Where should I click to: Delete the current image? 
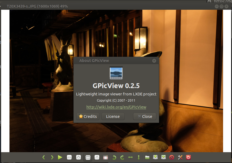click(172, 157)
